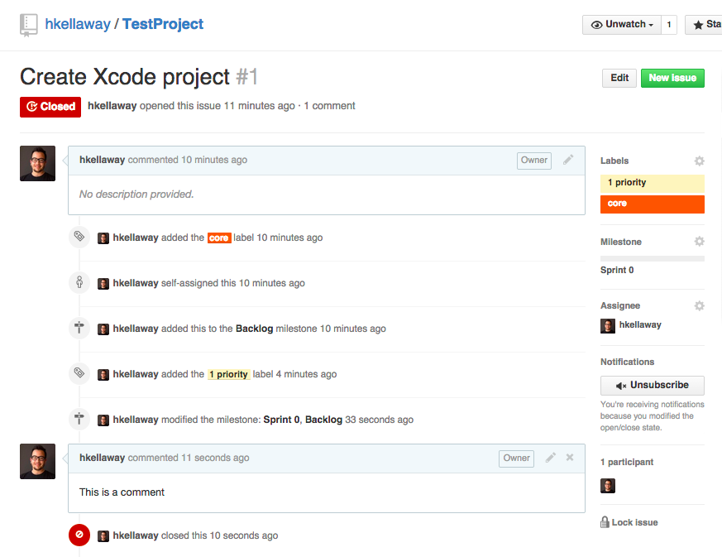Click inline 1 priority label in timeline
This screenshot has width=722, height=557.
(229, 375)
